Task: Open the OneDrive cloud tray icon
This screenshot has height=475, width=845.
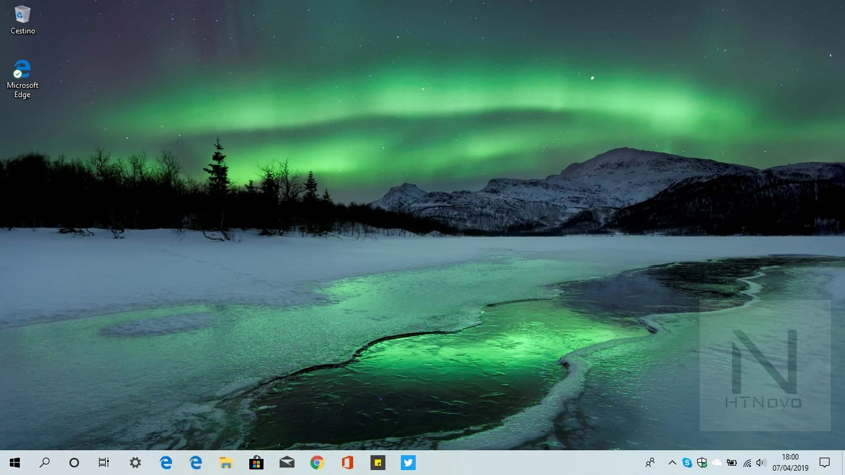Action: (717, 463)
